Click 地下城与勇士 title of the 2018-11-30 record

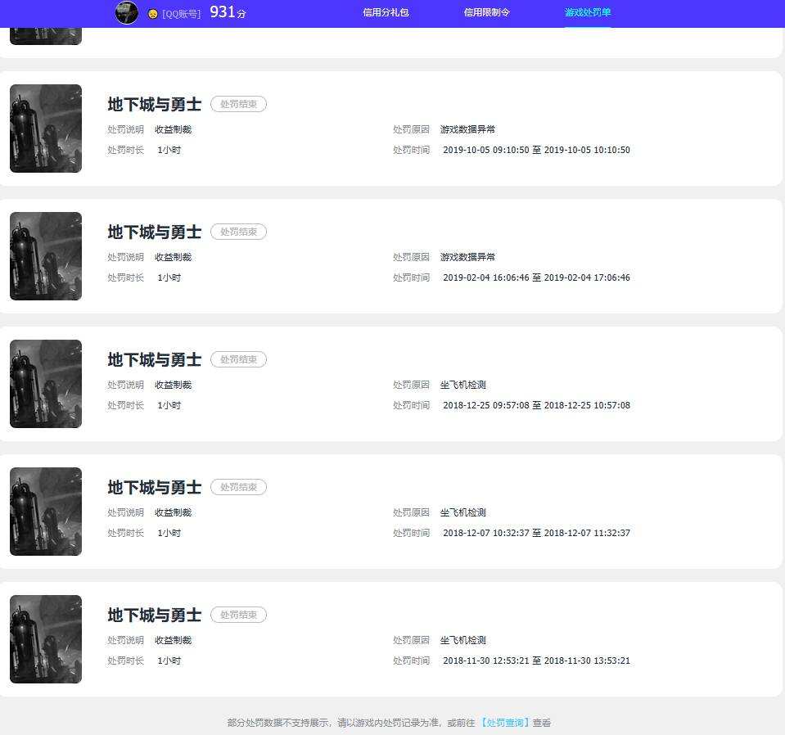[x=154, y=615]
